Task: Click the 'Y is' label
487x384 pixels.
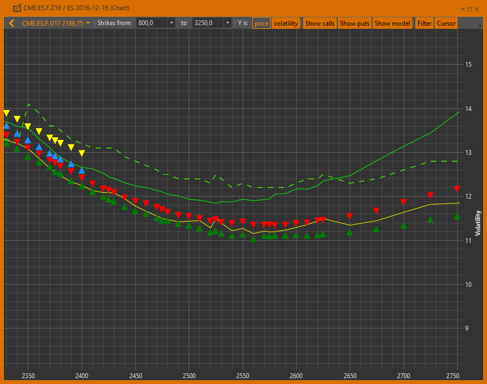Action: tap(243, 23)
